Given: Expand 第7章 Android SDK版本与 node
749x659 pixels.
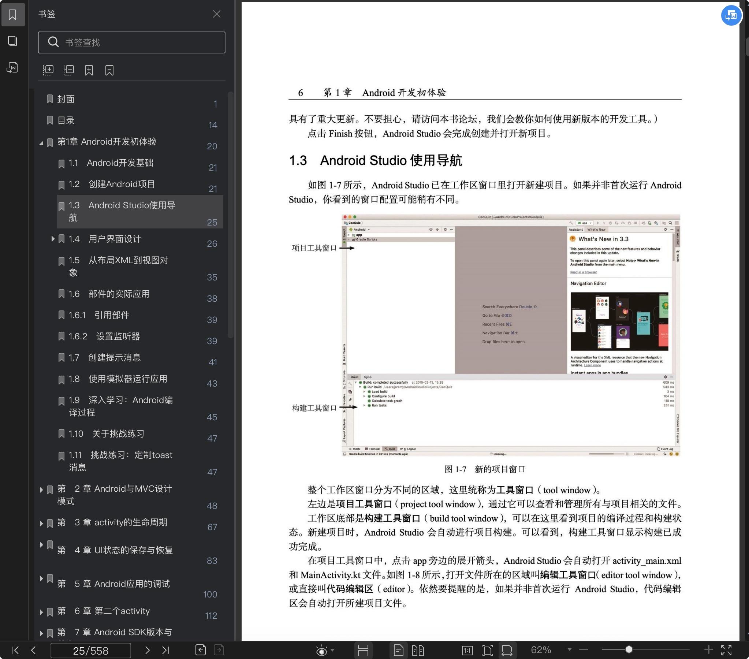Looking at the screenshot, I should (41, 633).
